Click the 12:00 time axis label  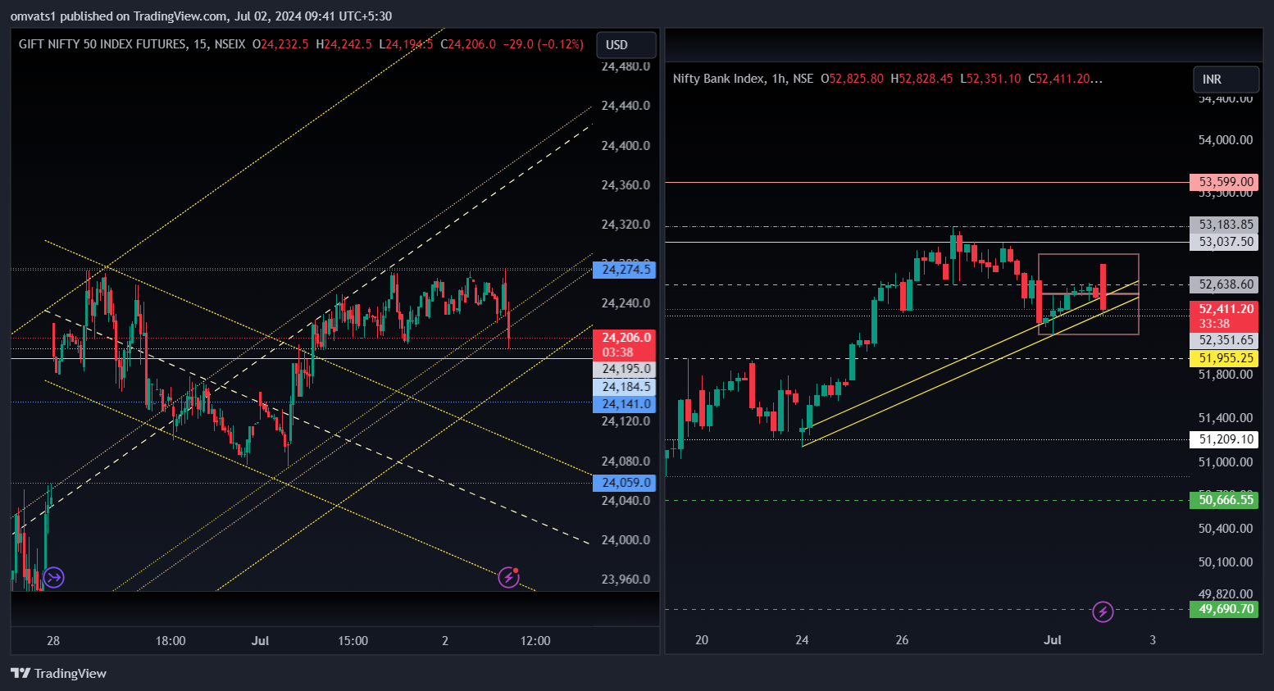[x=535, y=641]
